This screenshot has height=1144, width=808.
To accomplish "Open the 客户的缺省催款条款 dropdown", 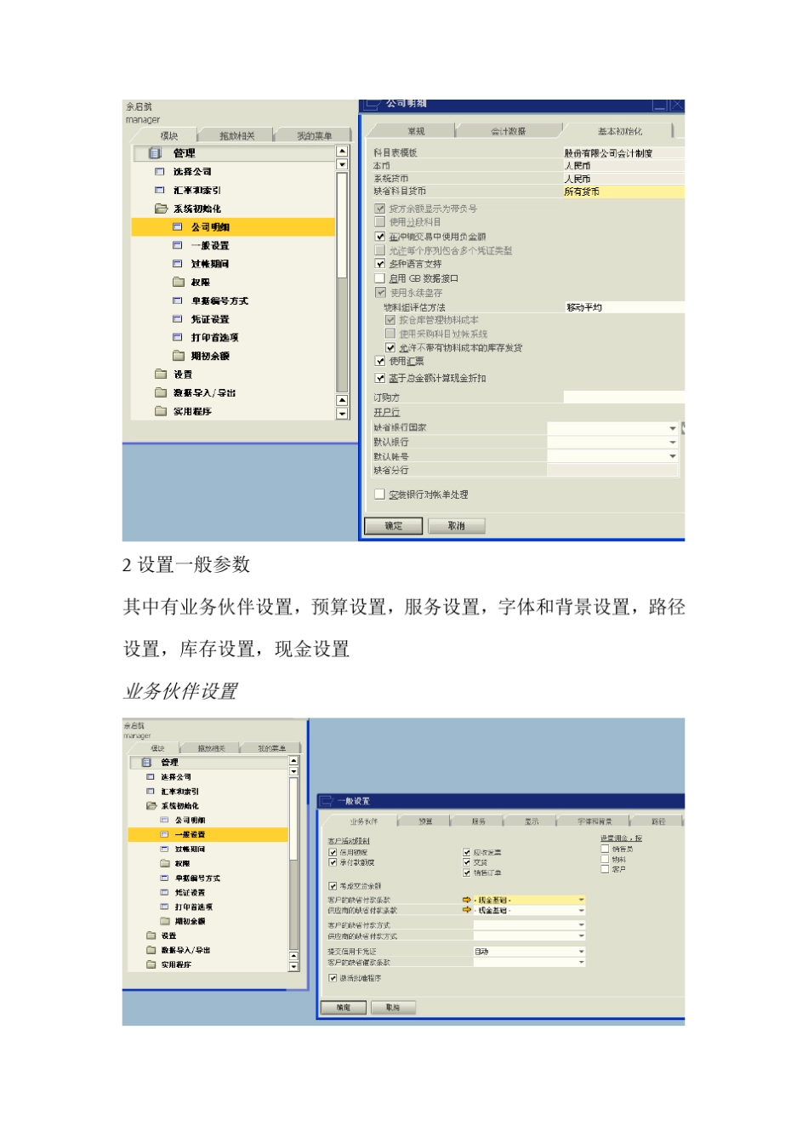I will click(582, 962).
